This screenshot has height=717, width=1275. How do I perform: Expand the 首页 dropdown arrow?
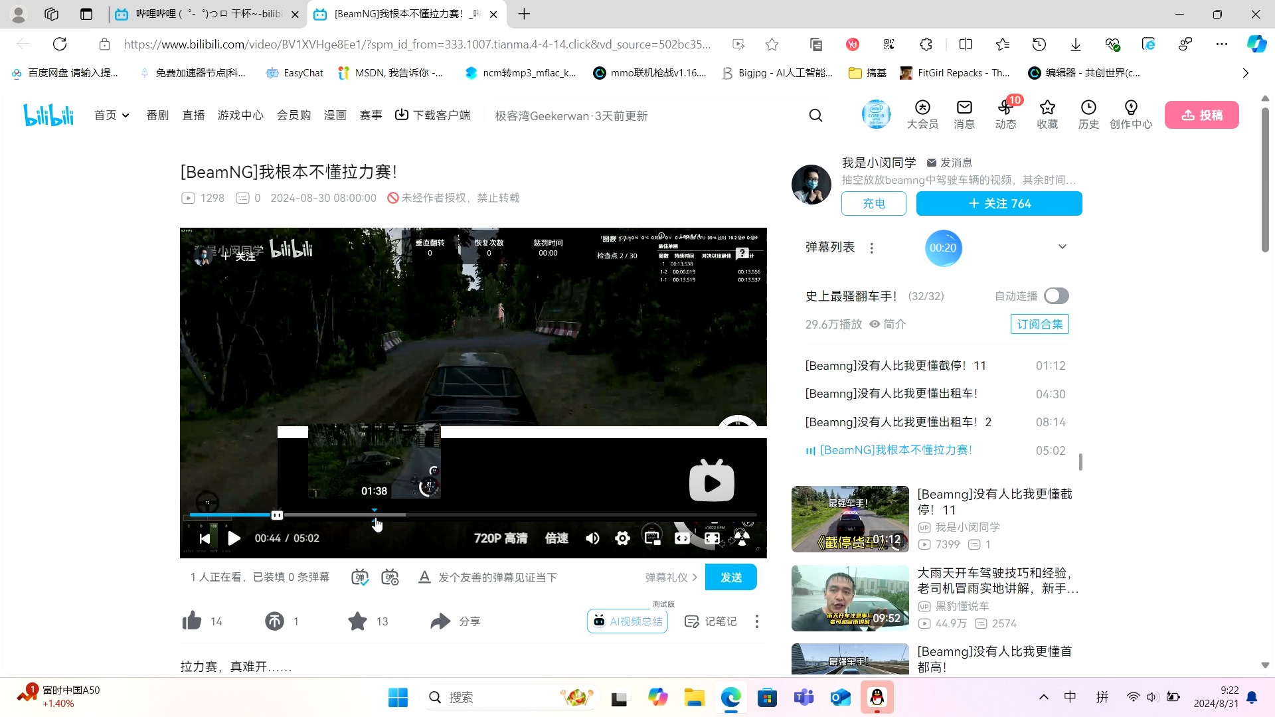click(x=126, y=116)
